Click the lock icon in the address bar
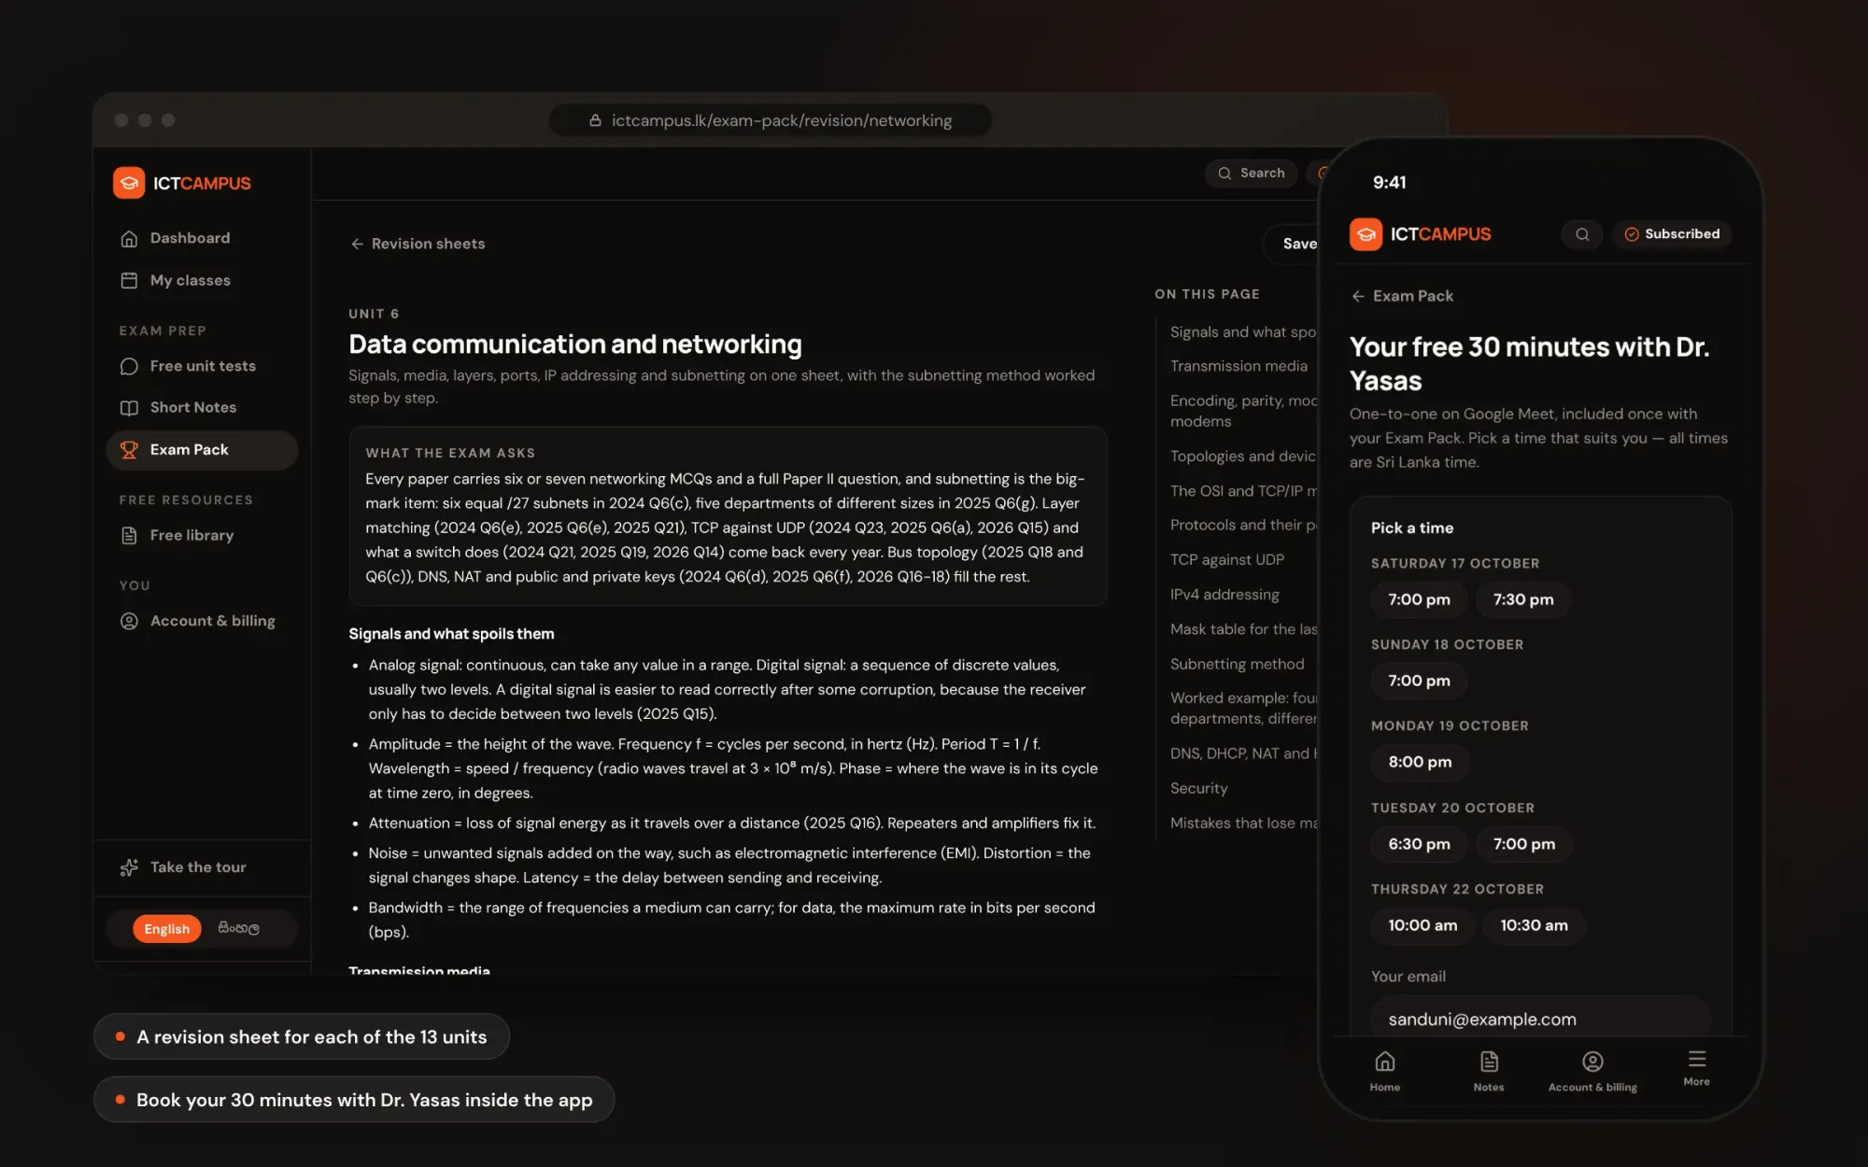The image size is (1868, 1167). [595, 120]
